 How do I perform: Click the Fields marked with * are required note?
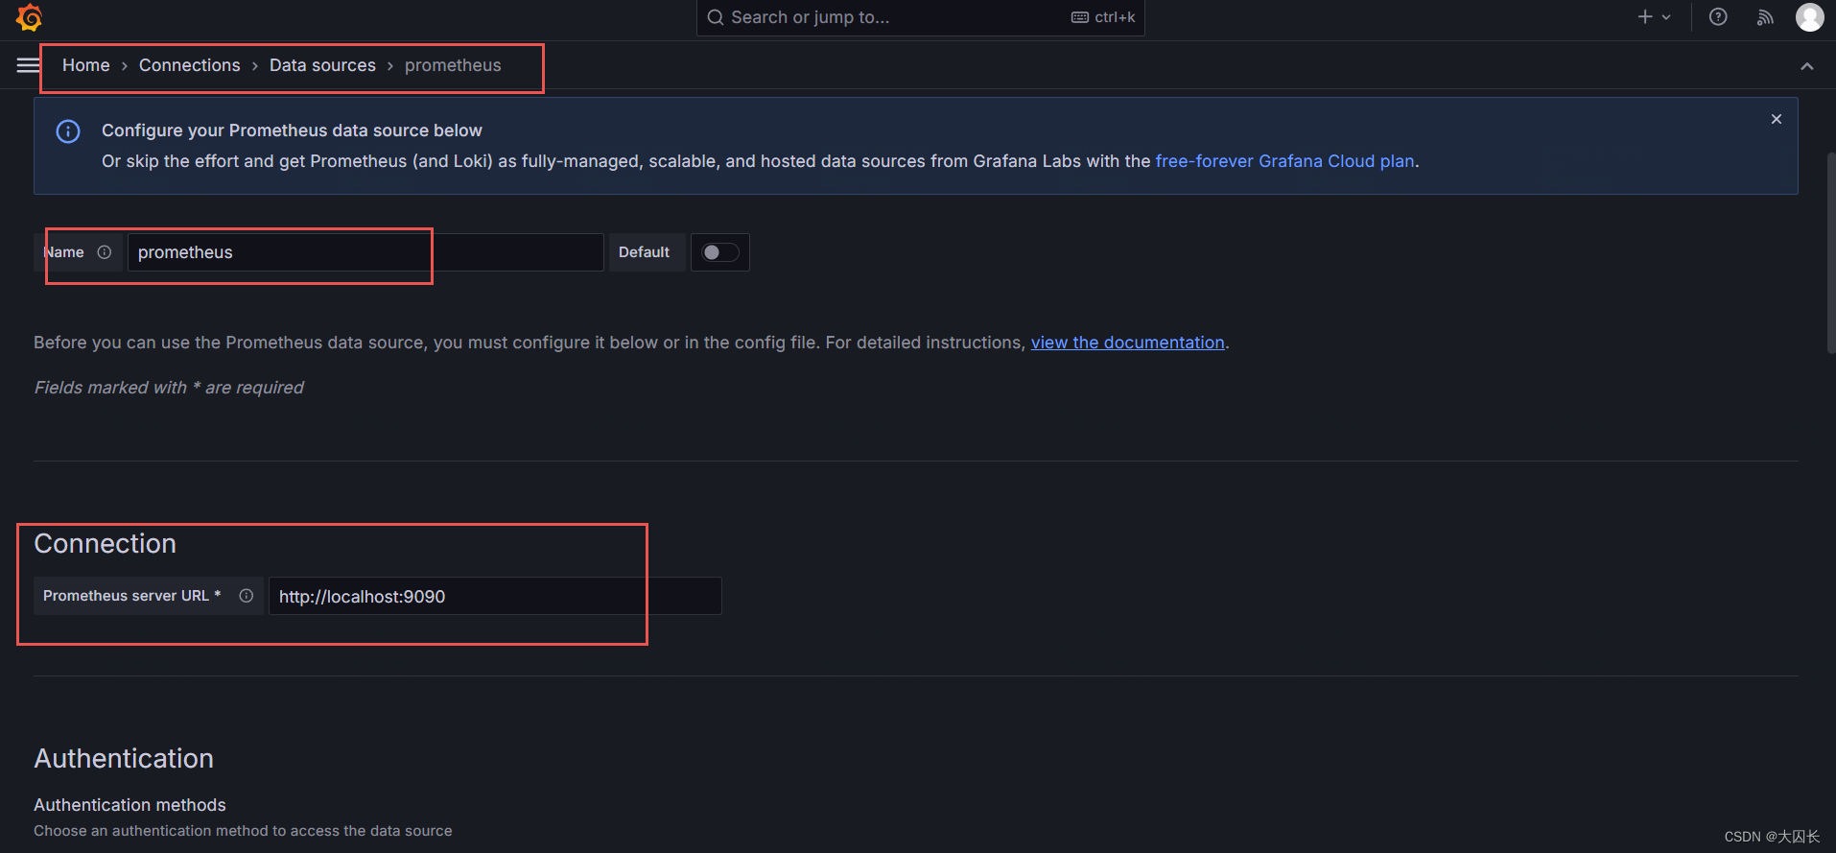click(169, 388)
